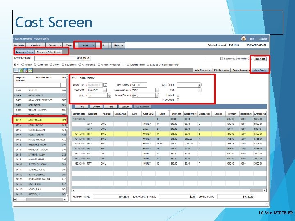295x221 pixels.
Task: Toggle the Locked checkbox
Action: coord(178,95)
